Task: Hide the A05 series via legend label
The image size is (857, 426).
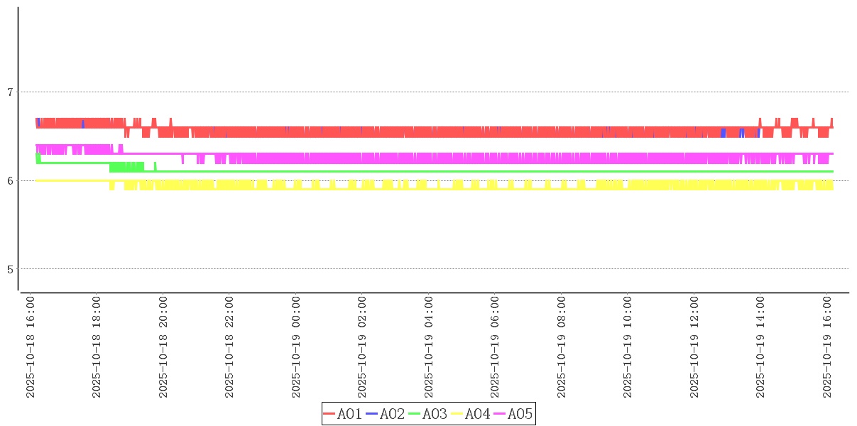Action: pyautogui.click(x=520, y=414)
